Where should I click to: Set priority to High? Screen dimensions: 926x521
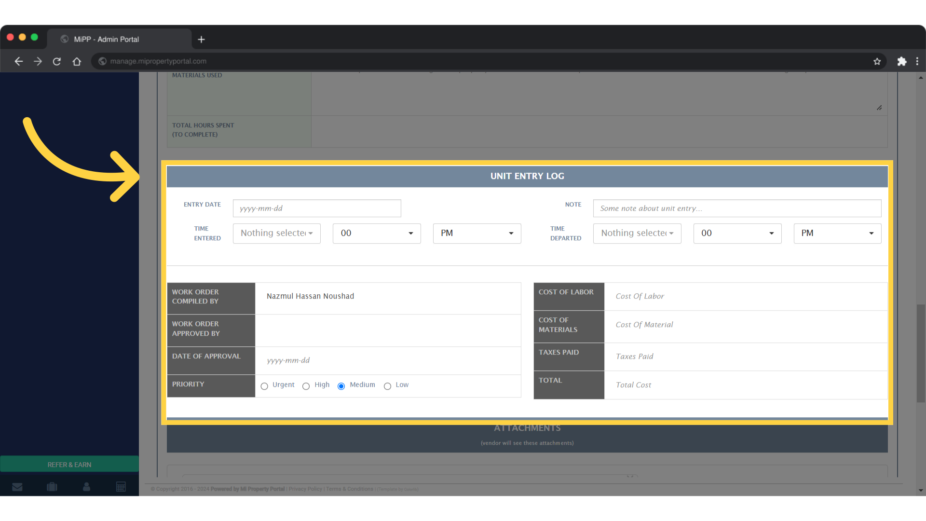click(306, 386)
